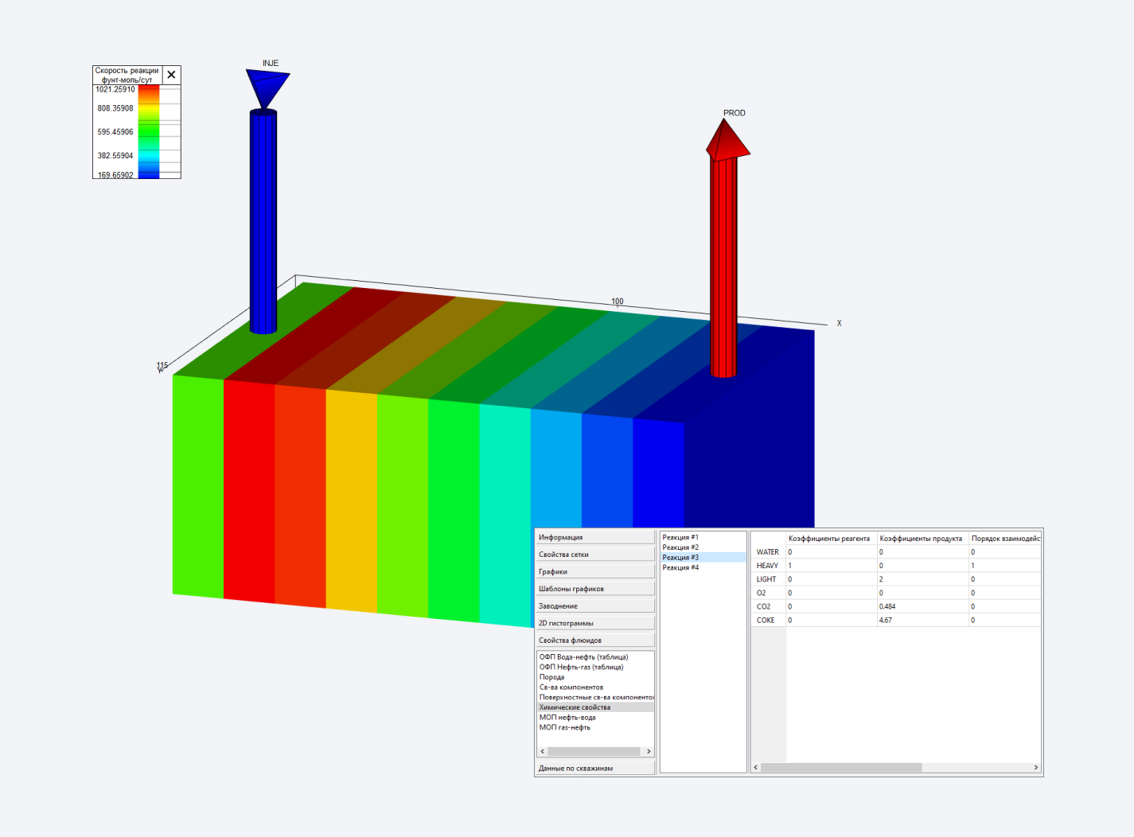Click fluid properties list scroll-left arrow

pos(543,751)
